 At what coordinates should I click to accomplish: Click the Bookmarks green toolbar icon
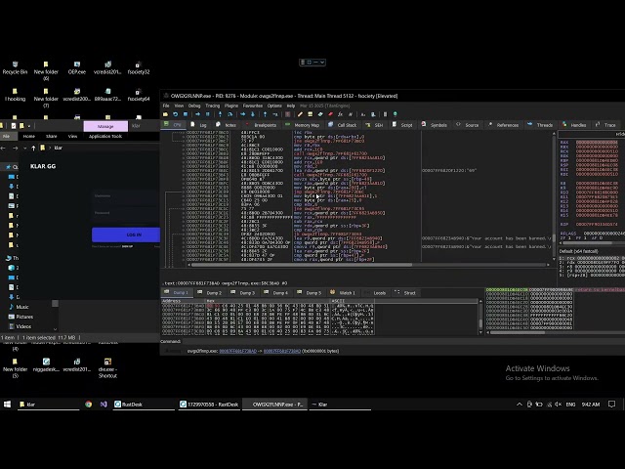pyautogui.click(x=320, y=114)
